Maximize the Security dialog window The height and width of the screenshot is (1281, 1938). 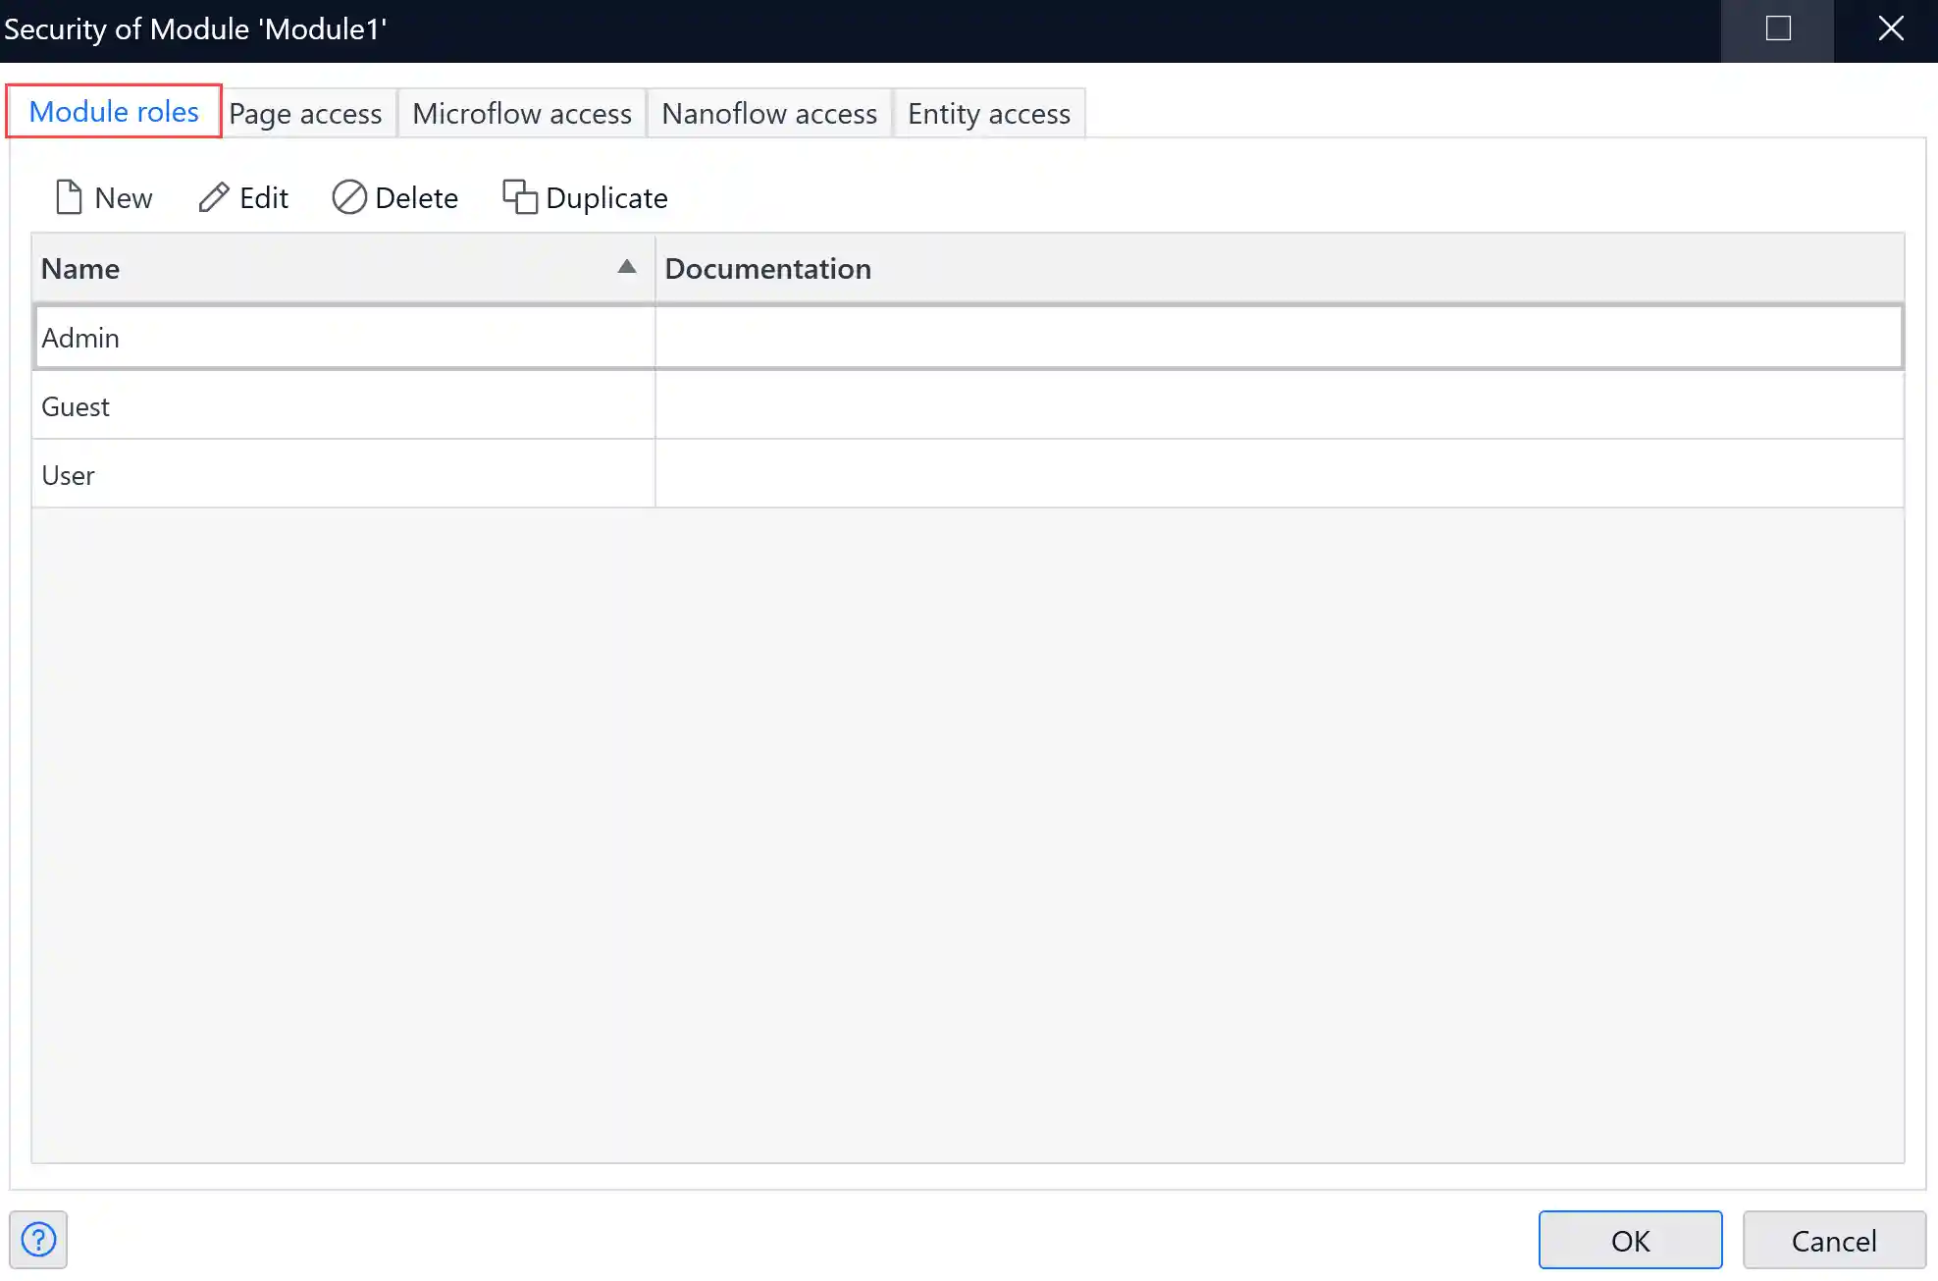[1777, 28]
